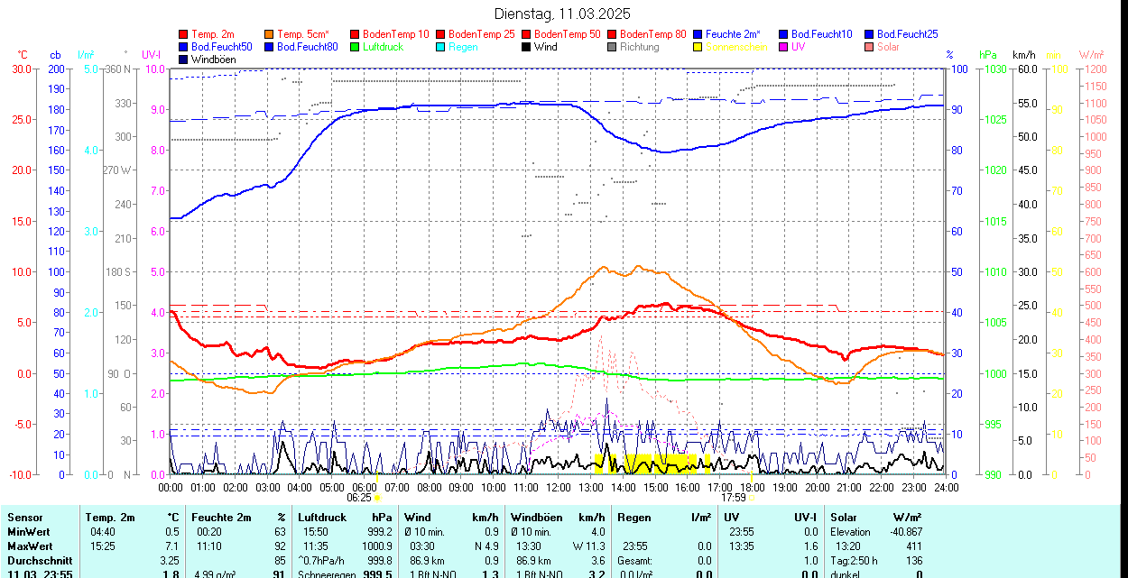Click the orange Temp. 5cm* legend swatch
This screenshot has height=578, width=1128.
(x=270, y=33)
